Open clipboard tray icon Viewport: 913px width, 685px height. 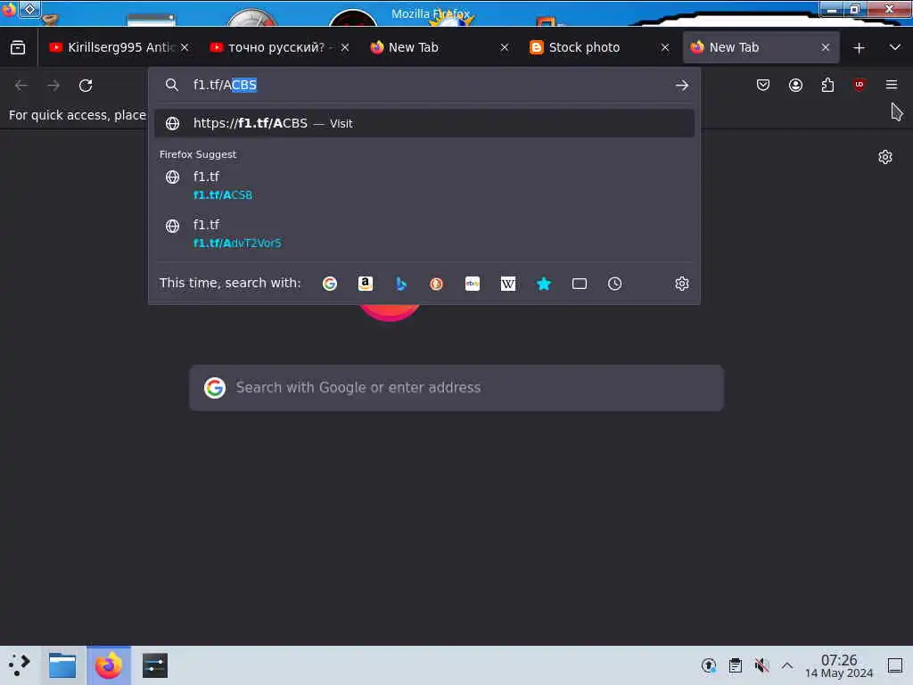[x=735, y=665]
